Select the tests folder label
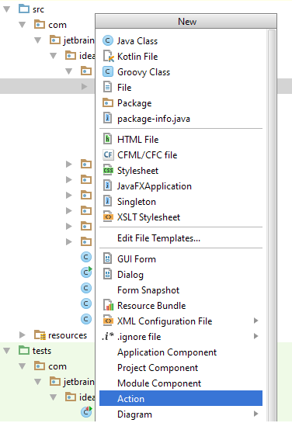 pyautogui.click(x=42, y=351)
